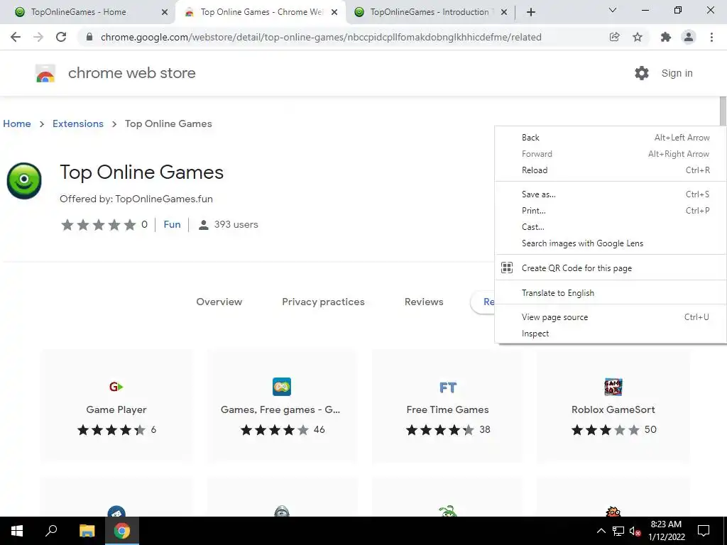Screen dimensions: 727x545
Task: Open the Chrome profile avatar
Action: 689,37
